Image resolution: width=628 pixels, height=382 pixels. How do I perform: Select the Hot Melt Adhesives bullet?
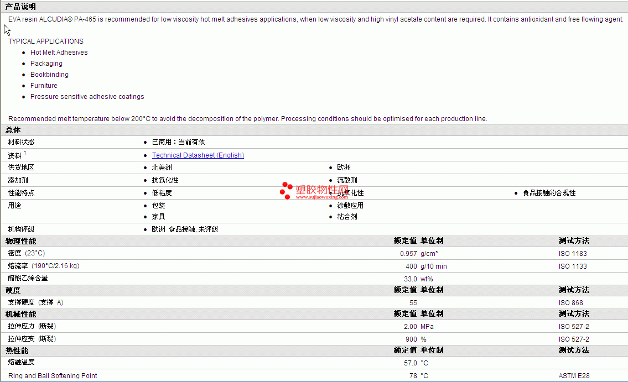tap(59, 53)
